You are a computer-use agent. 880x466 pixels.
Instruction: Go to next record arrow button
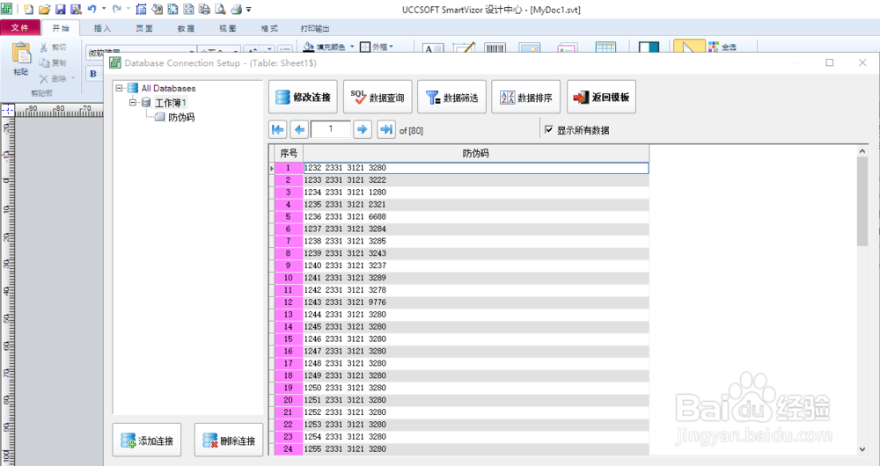click(x=363, y=129)
